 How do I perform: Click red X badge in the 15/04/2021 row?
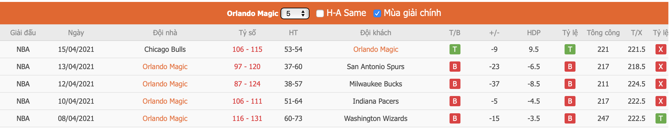(661, 49)
